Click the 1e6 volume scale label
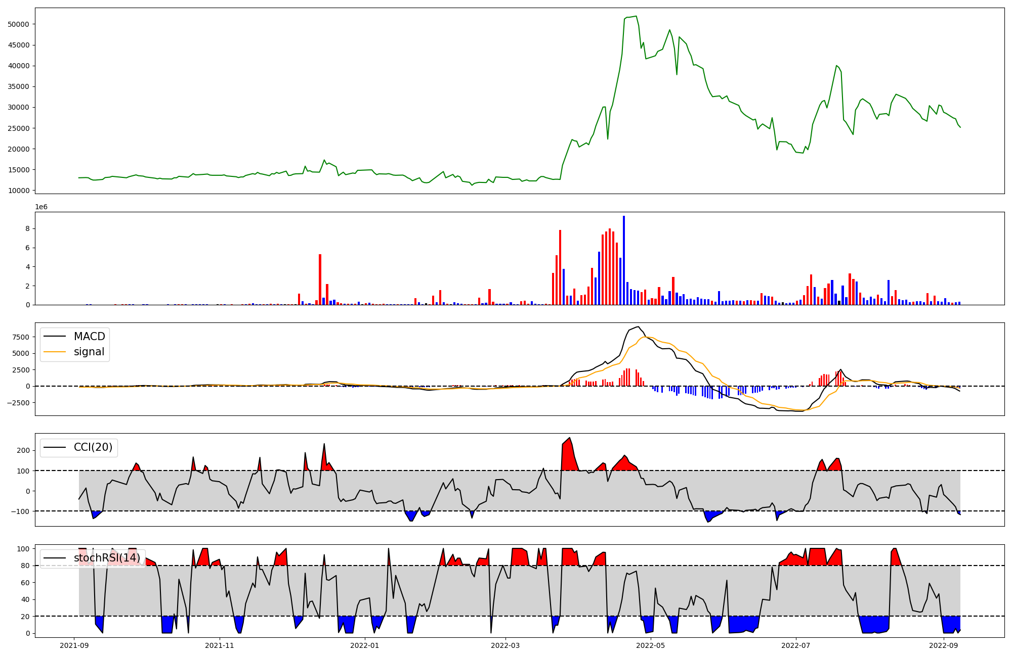The width and height of the screenshot is (1012, 657). coord(41,207)
